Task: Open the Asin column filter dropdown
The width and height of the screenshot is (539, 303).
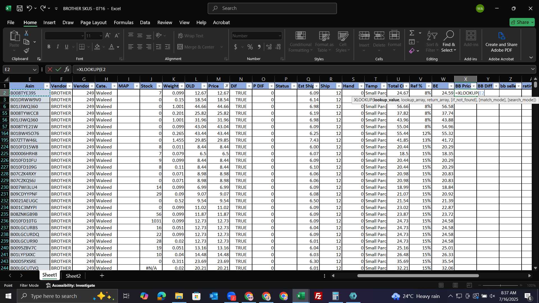Action: click(47, 86)
